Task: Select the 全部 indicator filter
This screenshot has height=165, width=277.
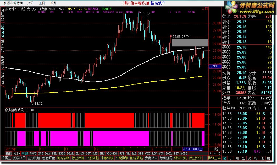Action: 25,153
